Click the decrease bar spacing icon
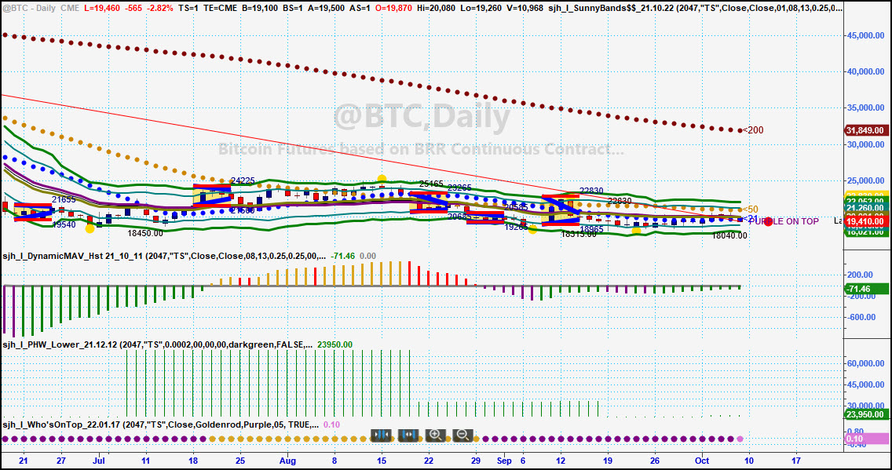Image resolution: width=892 pixels, height=470 pixels. 381,435
